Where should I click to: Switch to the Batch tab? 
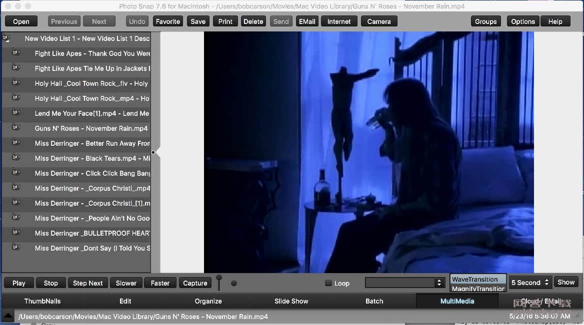374,301
